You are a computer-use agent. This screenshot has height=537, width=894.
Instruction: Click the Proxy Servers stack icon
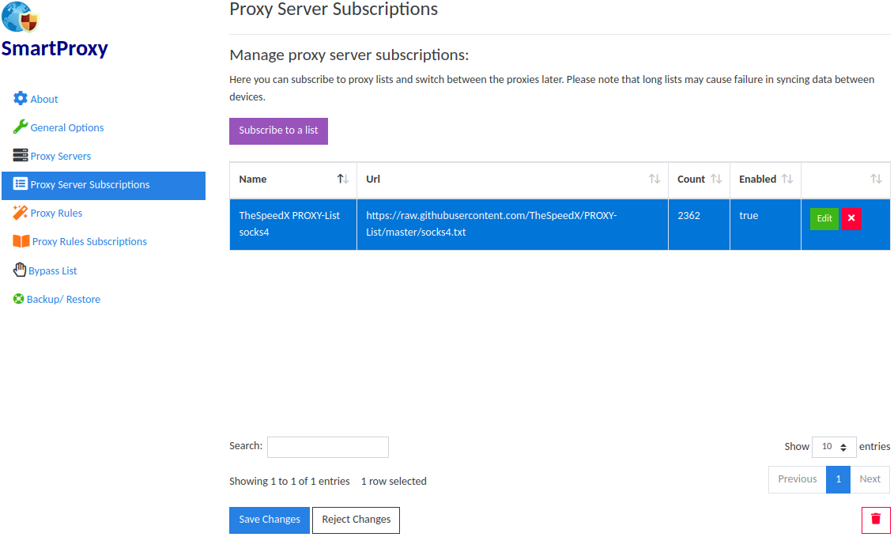click(21, 156)
